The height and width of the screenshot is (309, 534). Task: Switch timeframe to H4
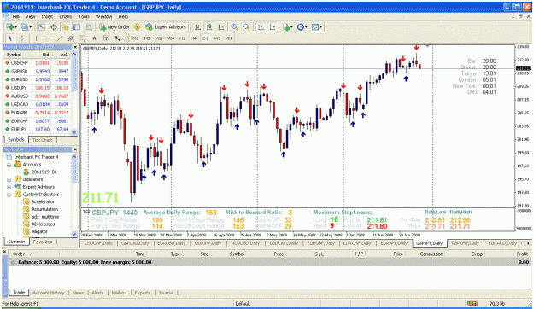(193, 38)
